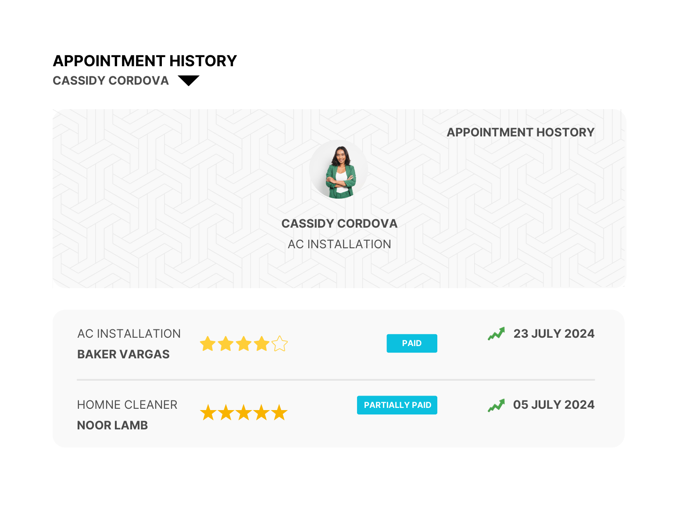Click Cassidy Cordova's profile photo
Screen dimensions: 679x525
(339, 169)
